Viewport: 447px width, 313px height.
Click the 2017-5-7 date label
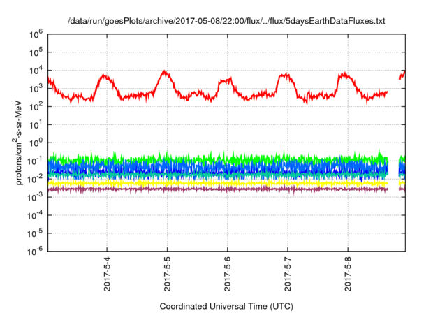tap(288, 274)
